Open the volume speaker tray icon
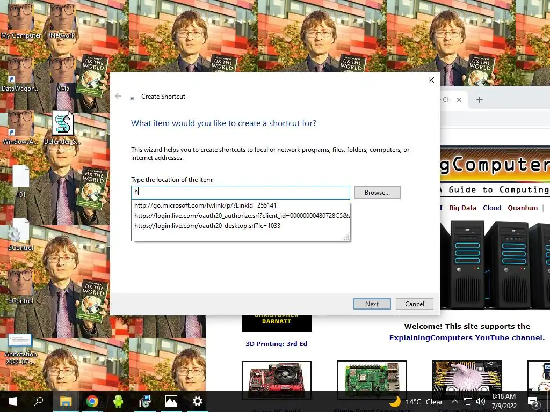Viewport: 550px width, 412px height. 481,401
